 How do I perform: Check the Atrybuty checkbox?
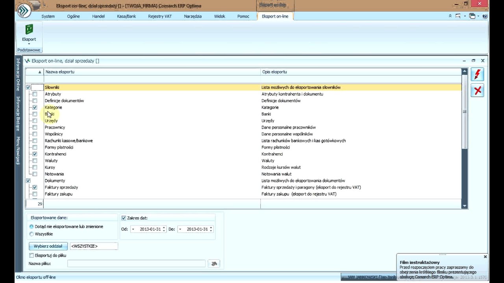35,94
